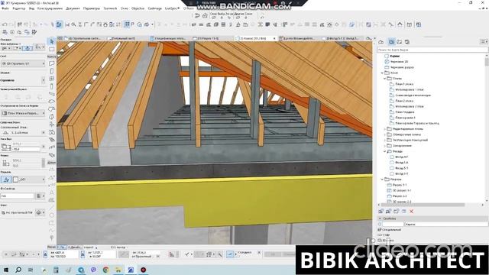Select План 1 этажа in navigator tree
The width and height of the screenshot is (489, 275).
[404, 84]
